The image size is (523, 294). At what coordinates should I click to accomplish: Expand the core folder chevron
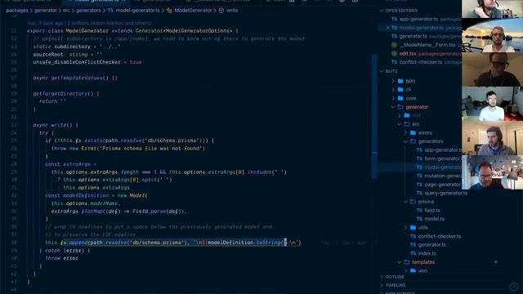[x=393, y=98]
